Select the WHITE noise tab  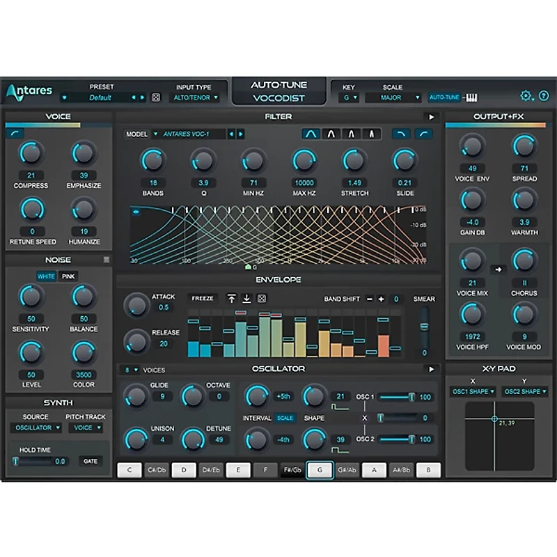coord(47,276)
